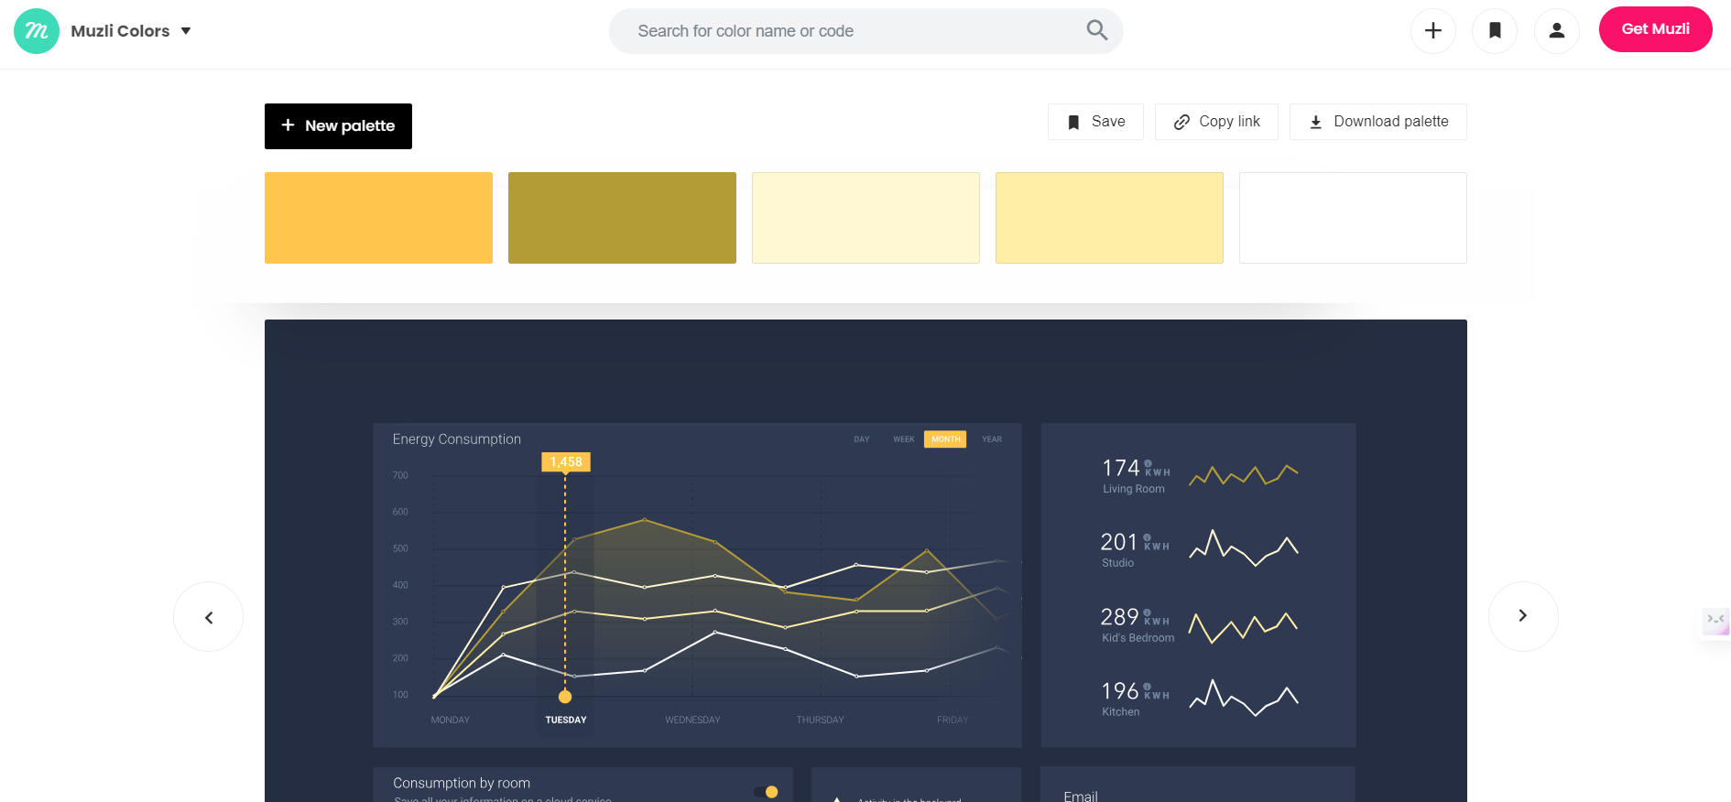Click the plus icon in header
1731x802 pixels.
click(1432, 31)
